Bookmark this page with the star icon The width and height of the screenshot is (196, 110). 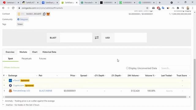[x=147, y=8]
